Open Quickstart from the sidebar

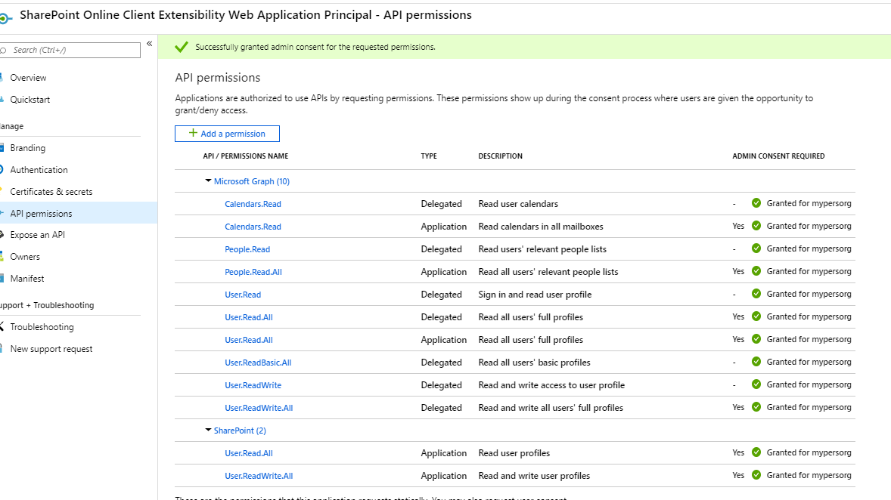pos(30,99)
